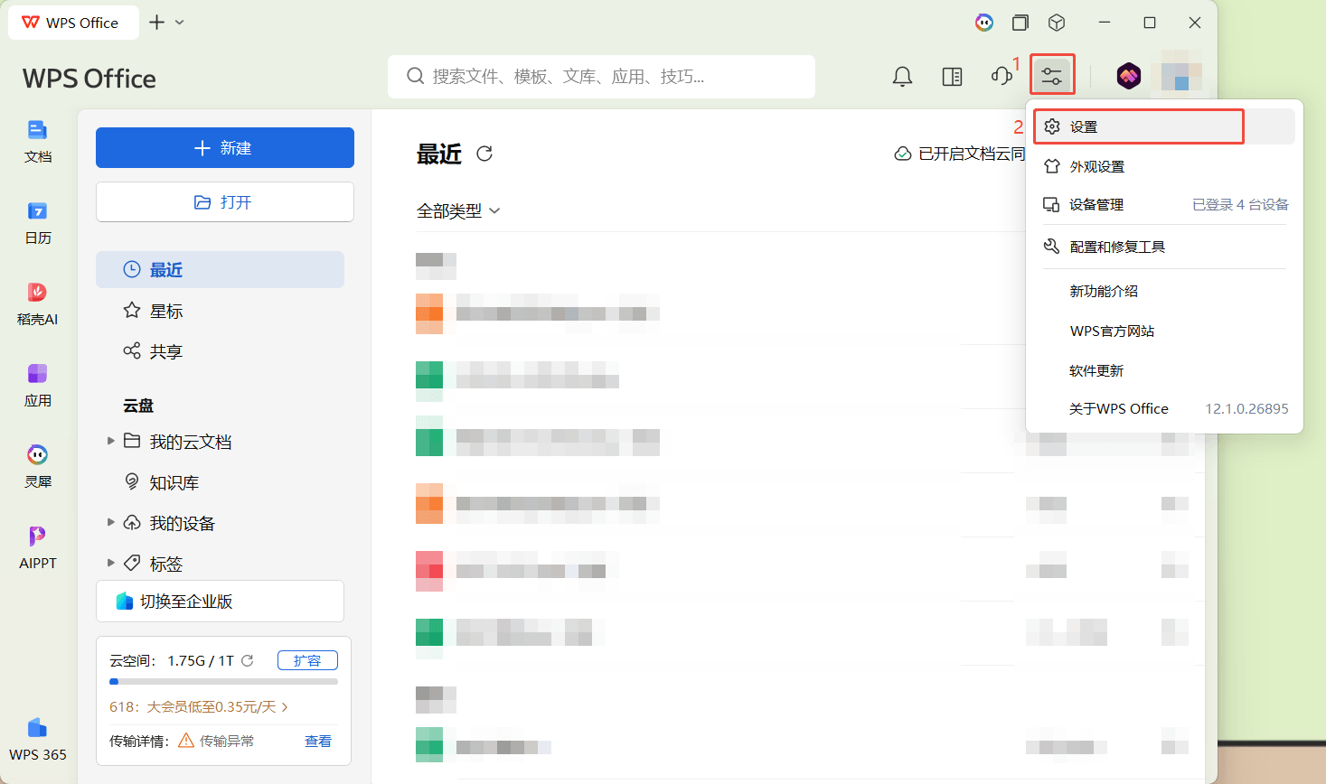
Task: Click the 扩容 button
Action: [x=307, y=660]
